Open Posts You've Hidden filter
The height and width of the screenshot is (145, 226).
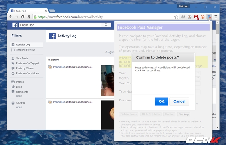tap(28, 73)
